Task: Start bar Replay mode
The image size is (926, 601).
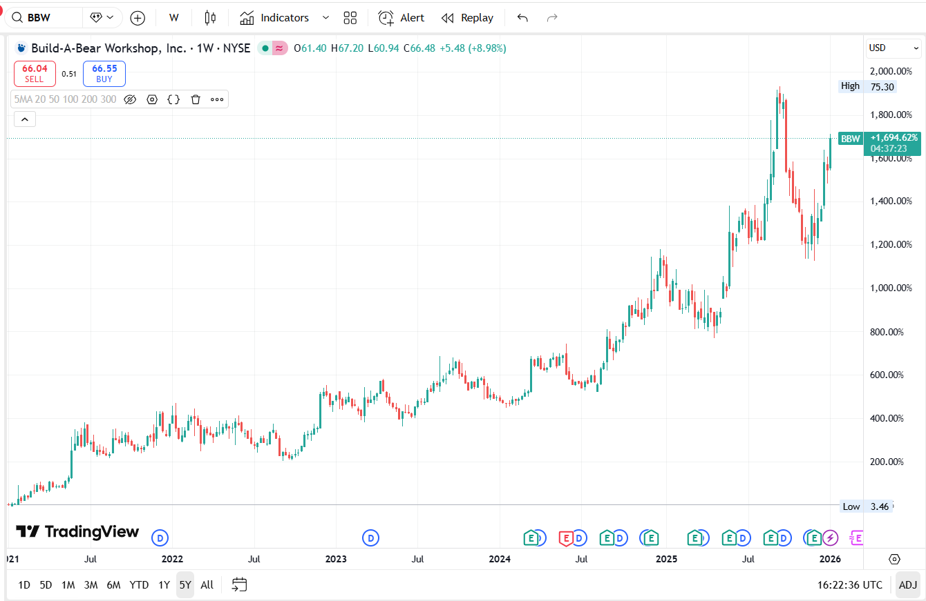Action: pyautogui.click(x=468, y=18)
